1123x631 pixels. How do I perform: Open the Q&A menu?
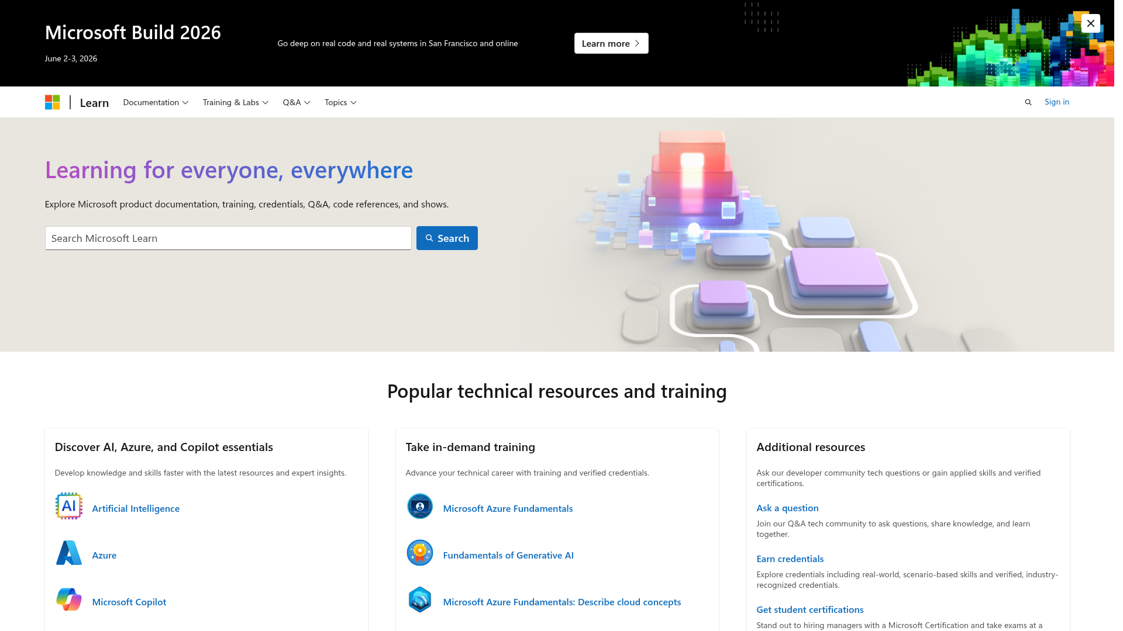(296, 102)
